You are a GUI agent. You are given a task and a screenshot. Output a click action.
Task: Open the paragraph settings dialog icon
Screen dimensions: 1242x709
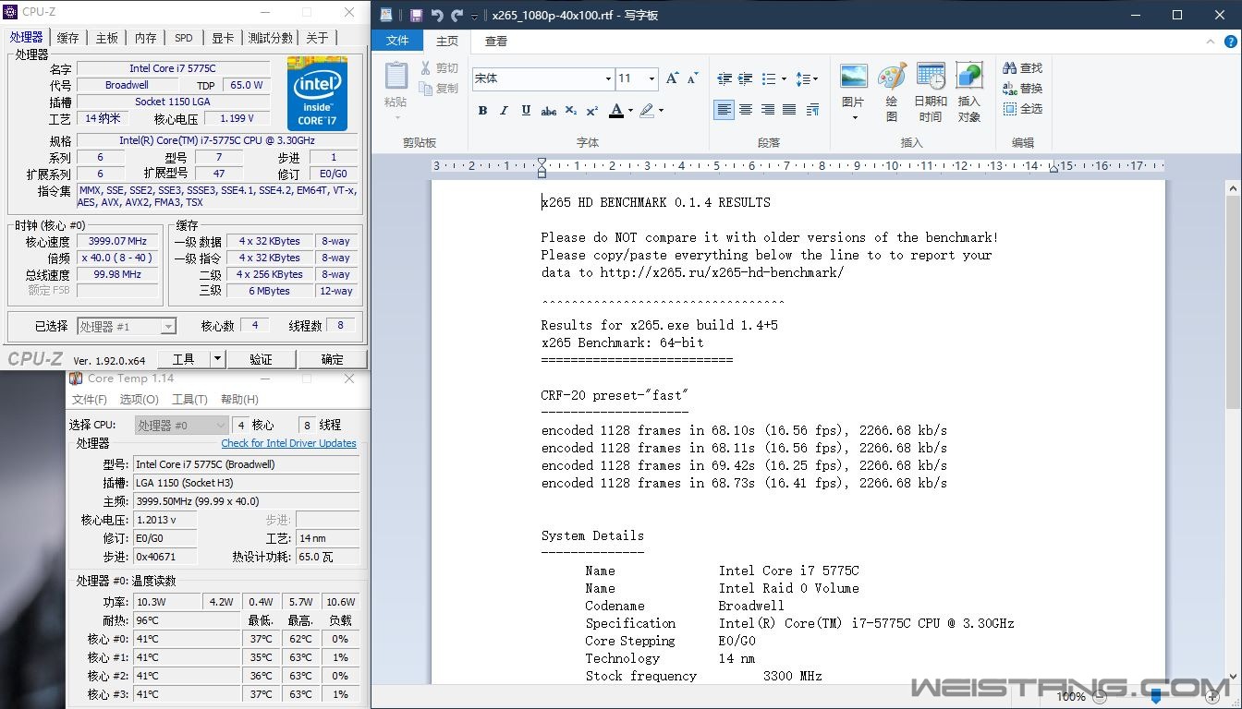pyautogui.click(x=812, y=110)
